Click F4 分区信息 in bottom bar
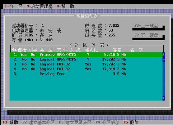 107,122
